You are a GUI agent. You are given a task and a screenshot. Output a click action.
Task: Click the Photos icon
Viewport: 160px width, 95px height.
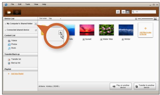(9, 45)
